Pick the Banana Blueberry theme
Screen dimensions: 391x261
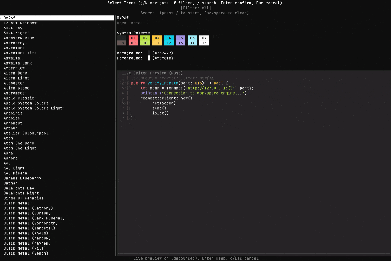point(22,178)
